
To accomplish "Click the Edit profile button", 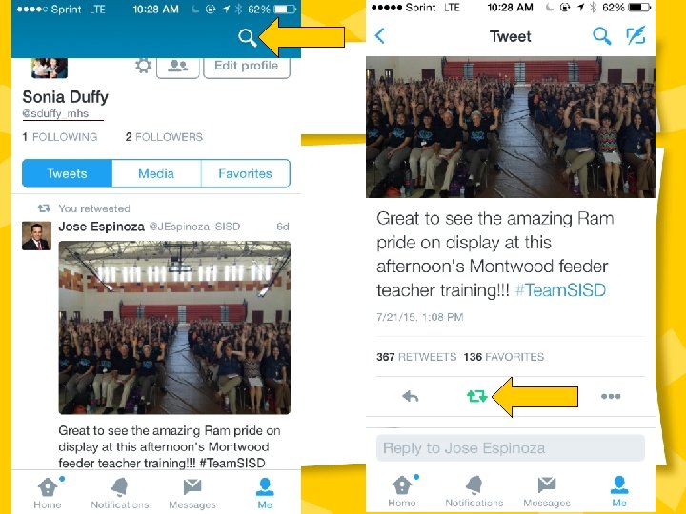I will coord(247,67).
